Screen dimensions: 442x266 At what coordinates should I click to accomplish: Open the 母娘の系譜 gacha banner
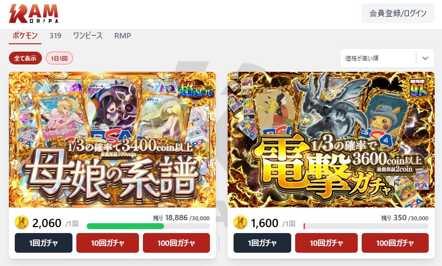pyautogui.click(x=112, y=140)
